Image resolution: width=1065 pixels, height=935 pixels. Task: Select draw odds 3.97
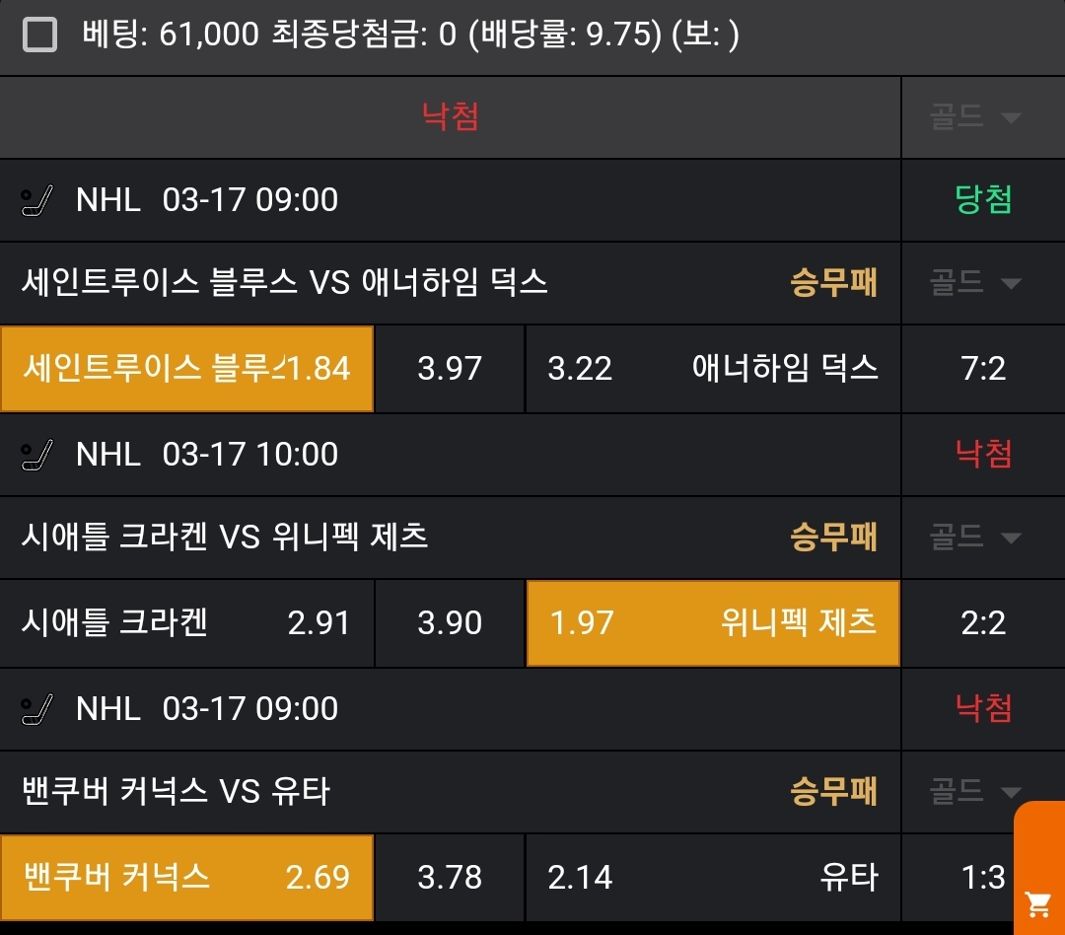coord(450,369)
